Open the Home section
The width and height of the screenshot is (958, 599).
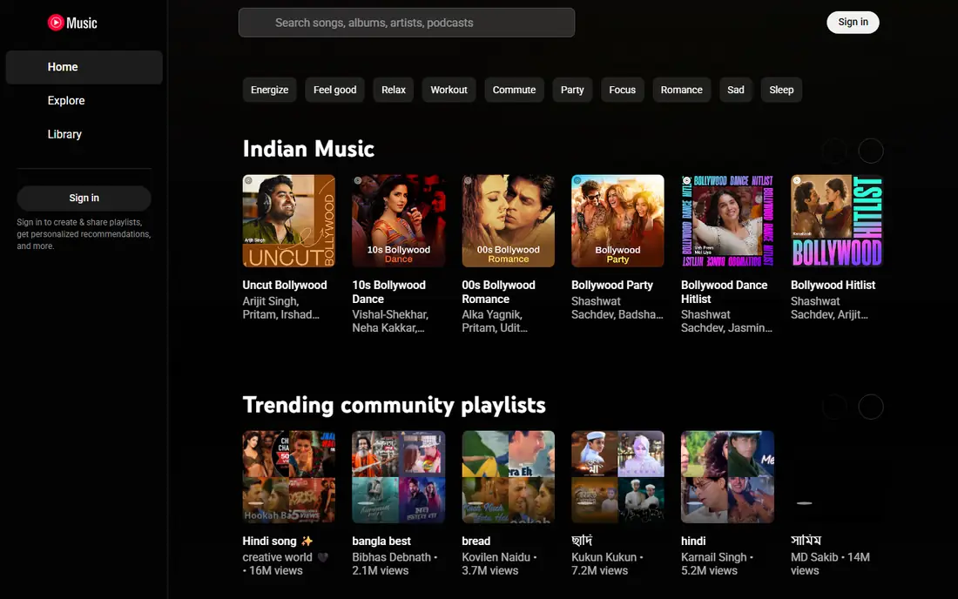[x=84, y=67]
